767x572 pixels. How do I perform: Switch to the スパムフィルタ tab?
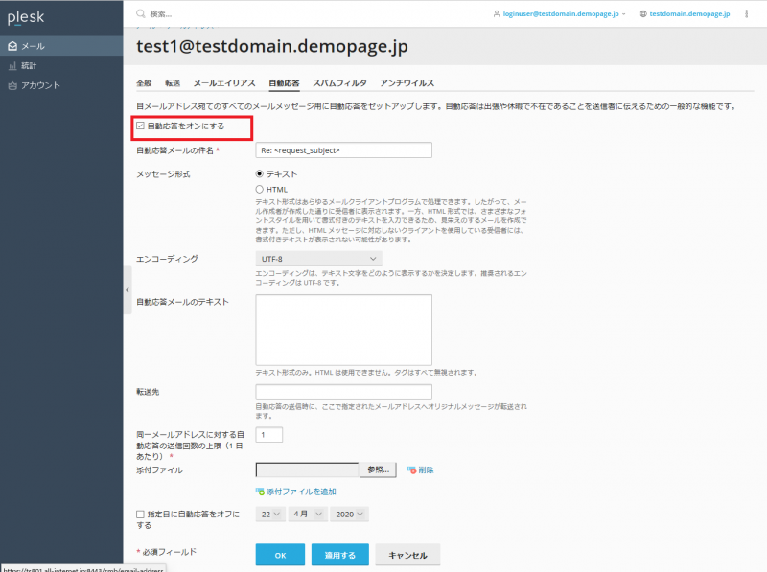coord(339,83)
